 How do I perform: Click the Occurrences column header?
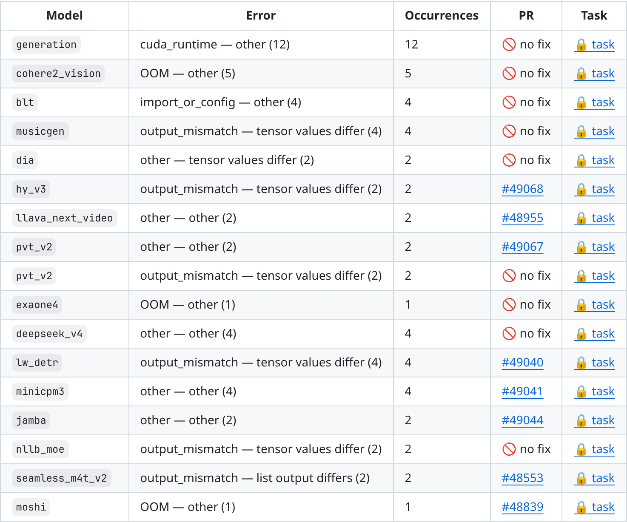(x=442, y=16)
